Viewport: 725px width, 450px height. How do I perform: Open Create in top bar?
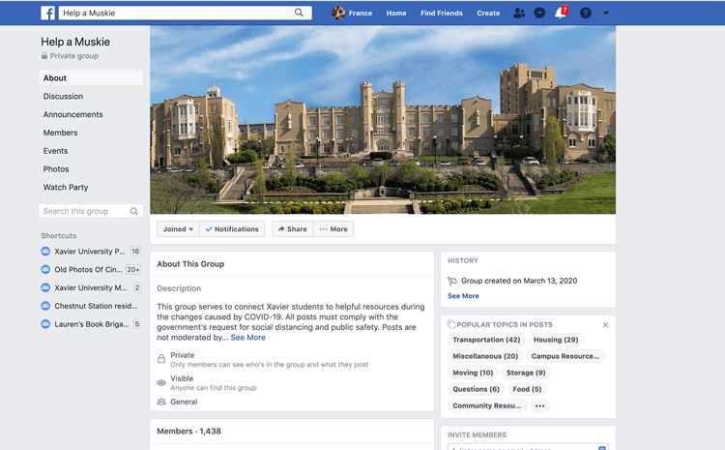tap(488, 13)
